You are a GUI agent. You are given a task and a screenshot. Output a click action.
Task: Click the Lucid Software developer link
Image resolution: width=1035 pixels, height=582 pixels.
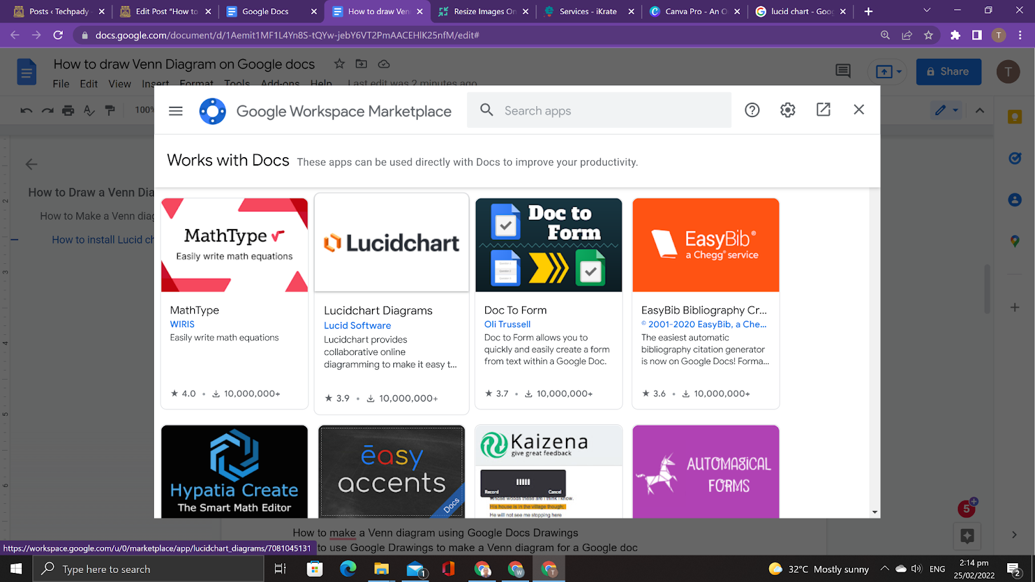click(x=358, y=325)
